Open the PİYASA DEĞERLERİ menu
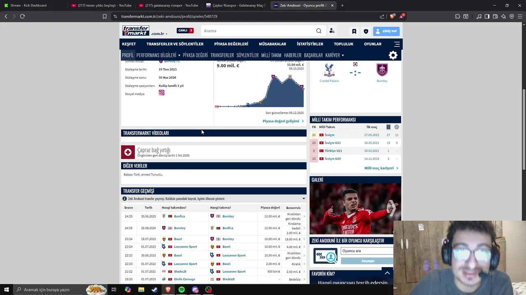526x295 pixels. click(x=231, y=44)
